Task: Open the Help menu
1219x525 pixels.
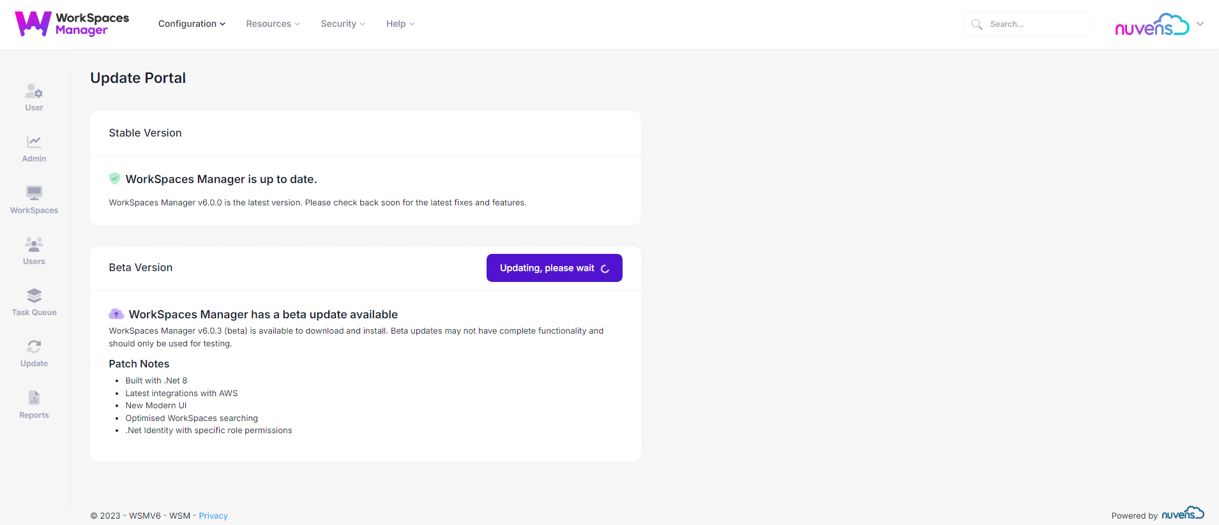Action: point(400,24)
